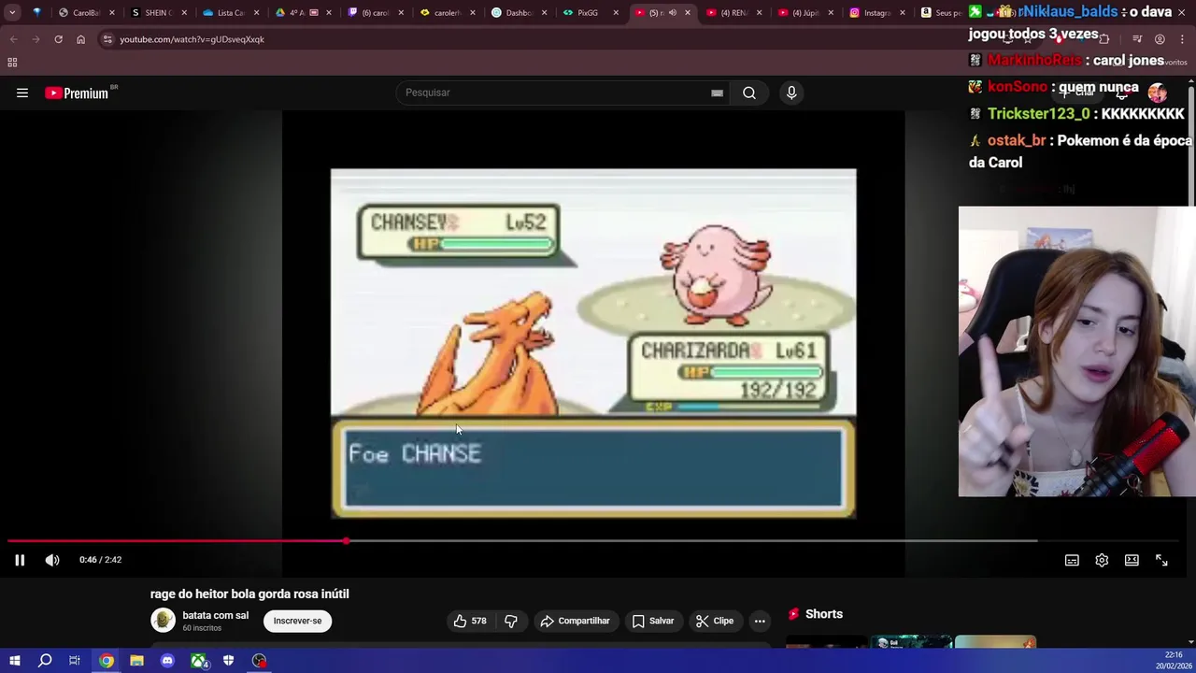Screen dimensions: 1196x673
Task: Click the video title rage do heitor
Action: pyautogui.click(x=249, y=594)
